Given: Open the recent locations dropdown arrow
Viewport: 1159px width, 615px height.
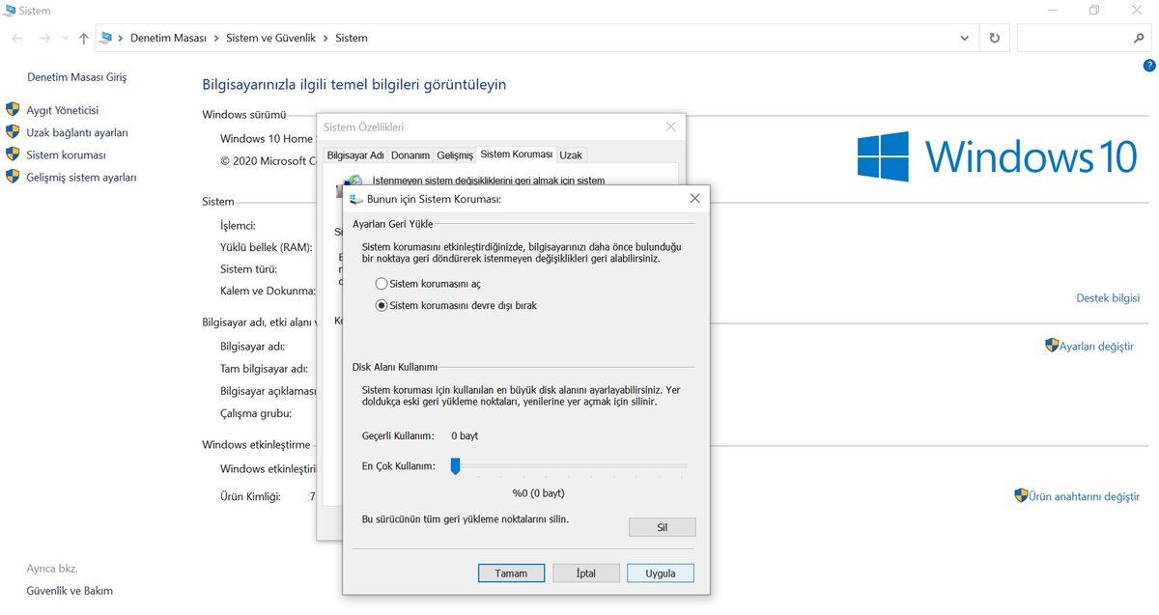Looking at the screenshot, I should [65, 39].
